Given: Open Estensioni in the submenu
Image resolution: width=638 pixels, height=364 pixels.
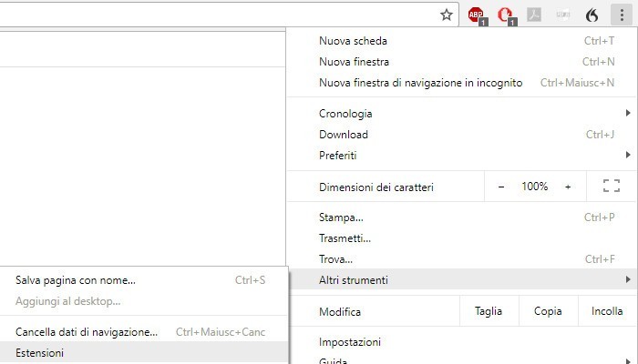Looking at the screenshot, I should (144, 353).
